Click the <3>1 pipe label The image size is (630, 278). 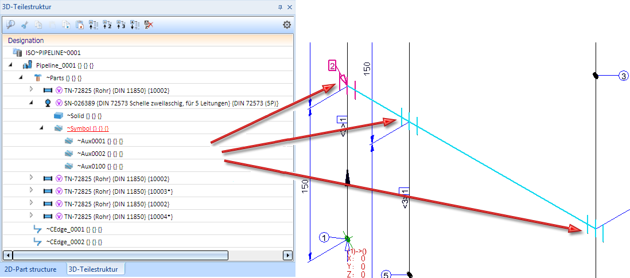click(x=404, y=198)
